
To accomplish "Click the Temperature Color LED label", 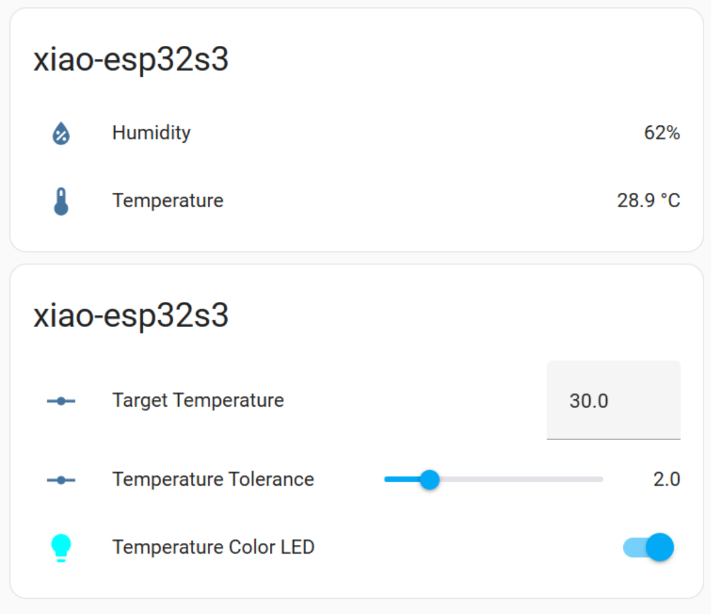I will 213,547.
